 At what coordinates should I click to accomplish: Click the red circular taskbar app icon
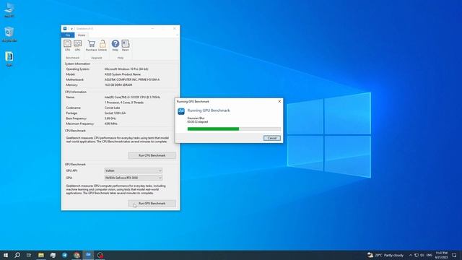pos(100,255)
